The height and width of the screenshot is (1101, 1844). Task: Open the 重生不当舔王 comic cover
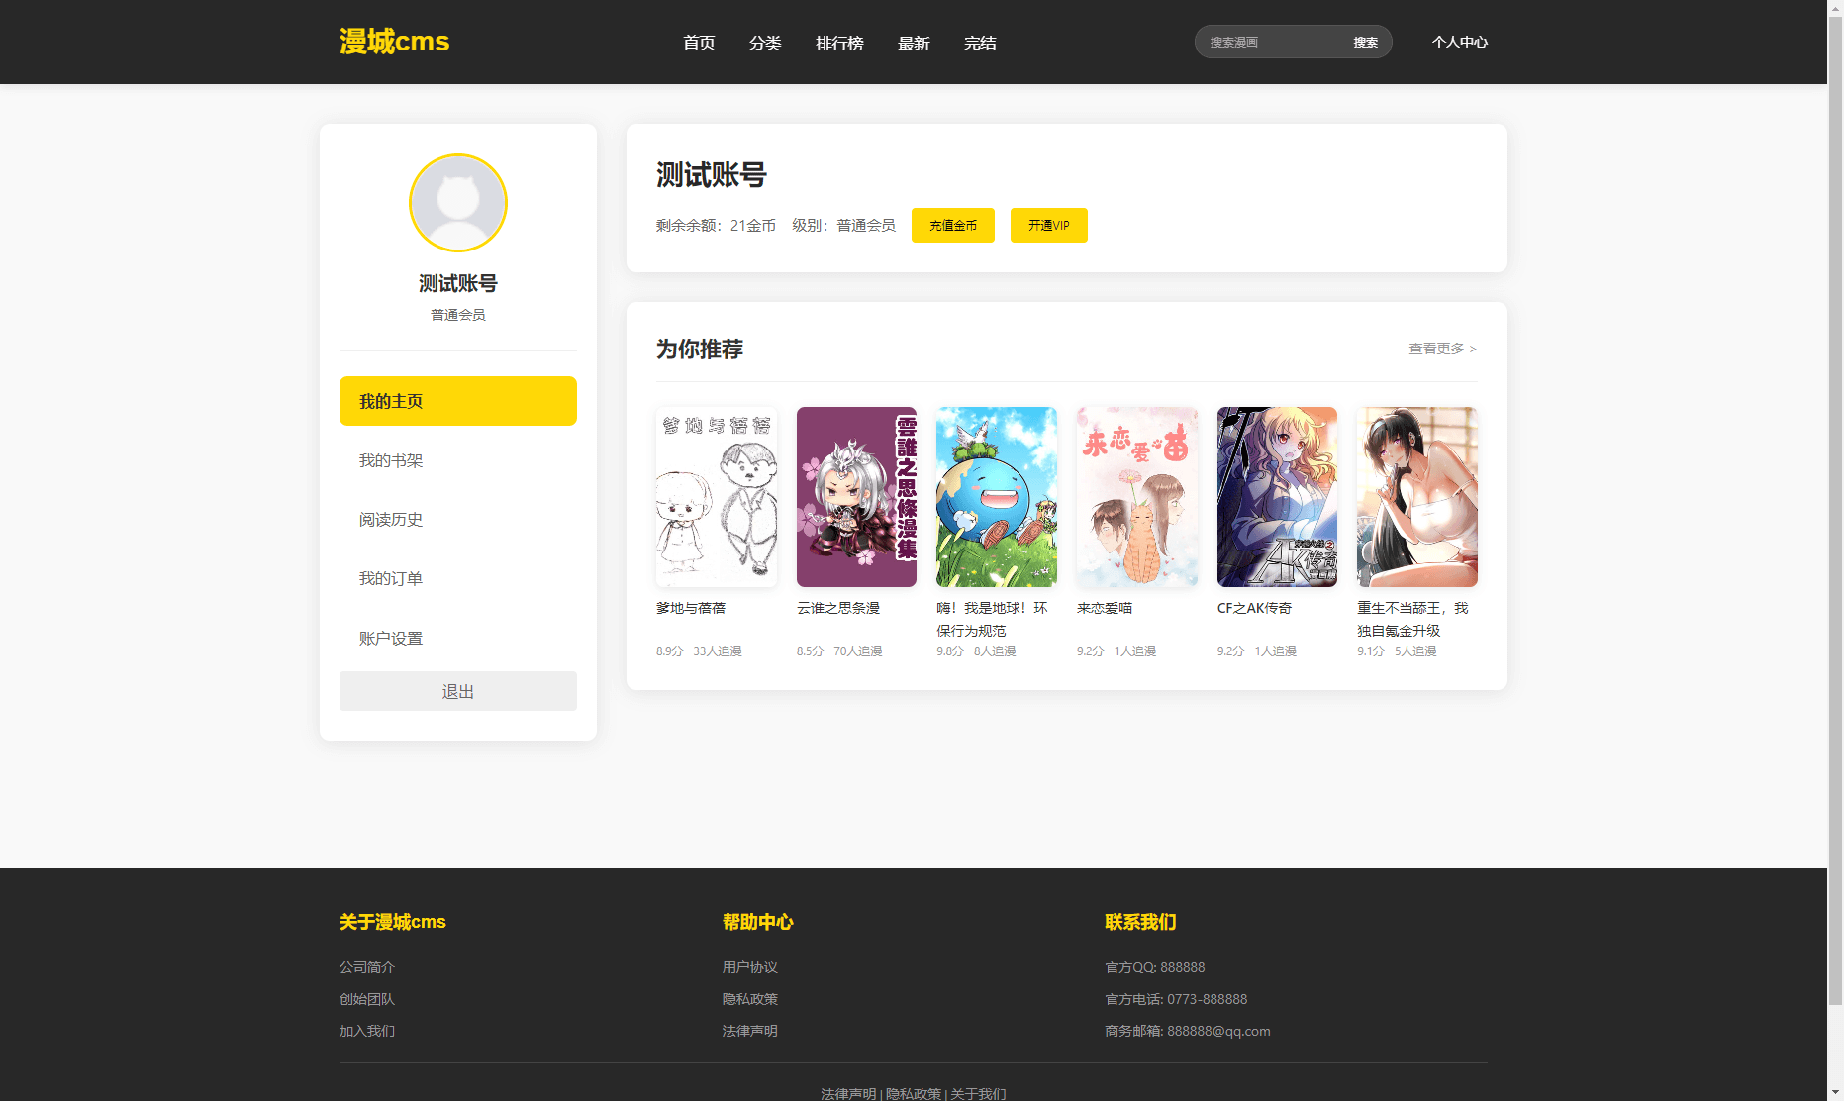coord(1416,497)
